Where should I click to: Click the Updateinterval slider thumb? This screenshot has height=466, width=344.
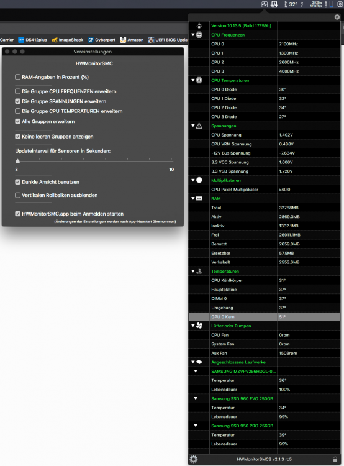tap(17, 161)
